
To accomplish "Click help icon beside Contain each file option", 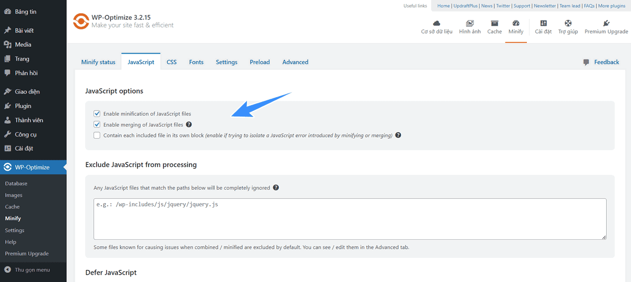I will pos(398,135).
